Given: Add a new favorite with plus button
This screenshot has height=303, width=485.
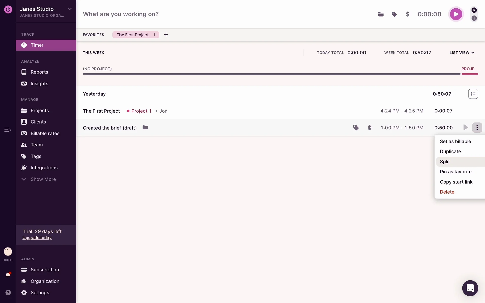Looking at the screenshot, I should (166, 35).
